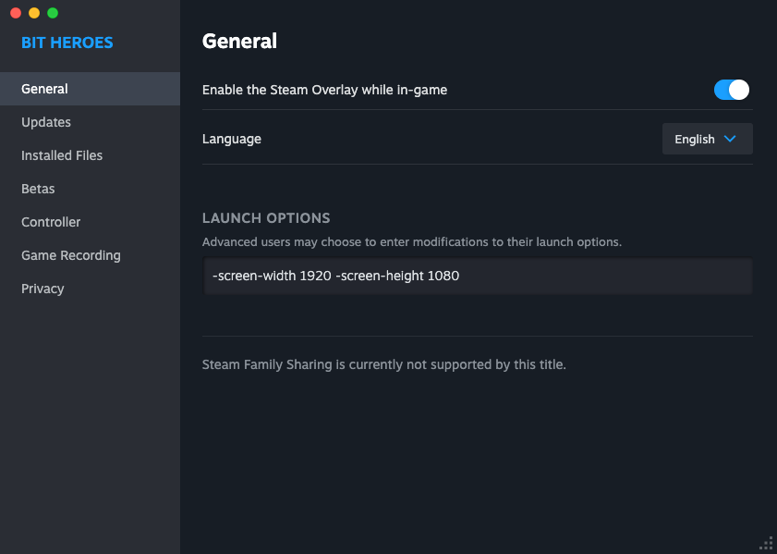
Task: Open the Installed Files section
Action: click(x=62, y=155)
